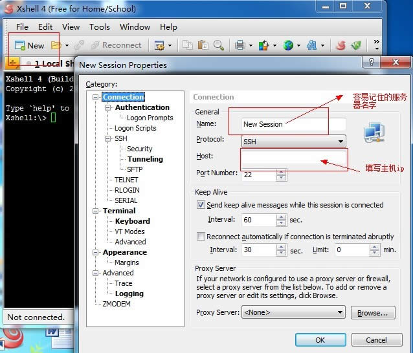Open the Protocol dropdown
The image size is (413, 353).
[293, 141]
